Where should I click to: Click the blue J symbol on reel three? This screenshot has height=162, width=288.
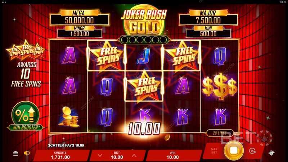click(144, 56)
